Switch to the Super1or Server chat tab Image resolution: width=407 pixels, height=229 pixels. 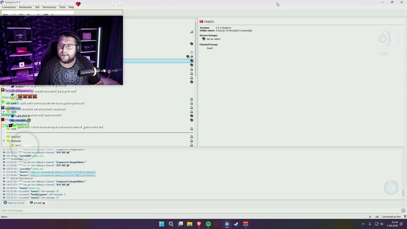coord(14,203)
